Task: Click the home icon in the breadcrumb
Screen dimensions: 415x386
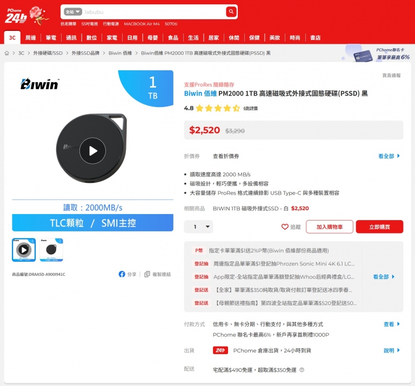Action: 7,53
